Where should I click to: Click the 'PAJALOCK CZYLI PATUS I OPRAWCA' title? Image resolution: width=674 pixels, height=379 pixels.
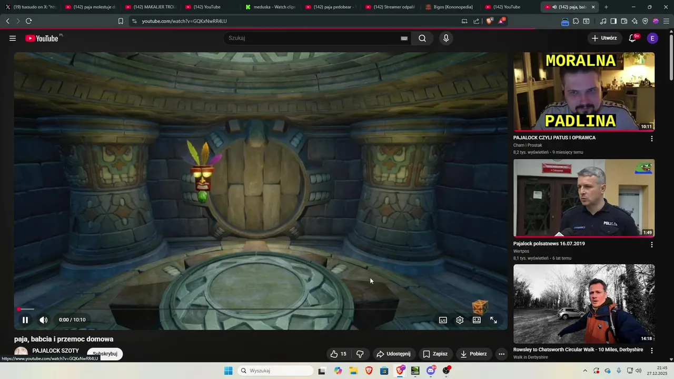(x=554, y=137)
